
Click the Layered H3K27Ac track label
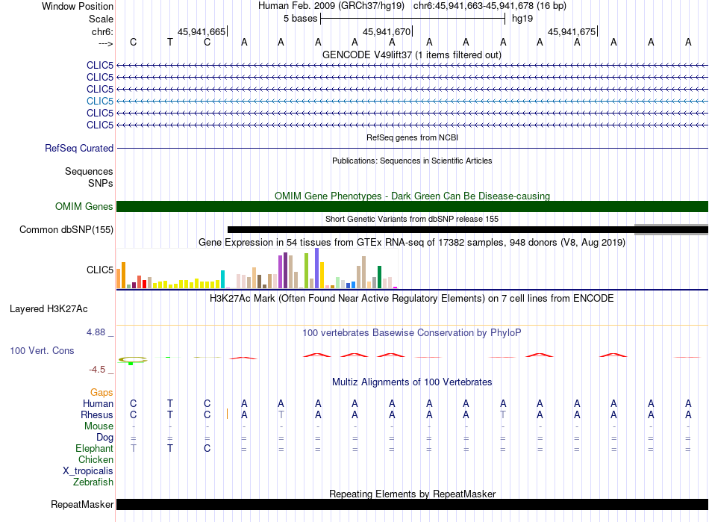49,309
